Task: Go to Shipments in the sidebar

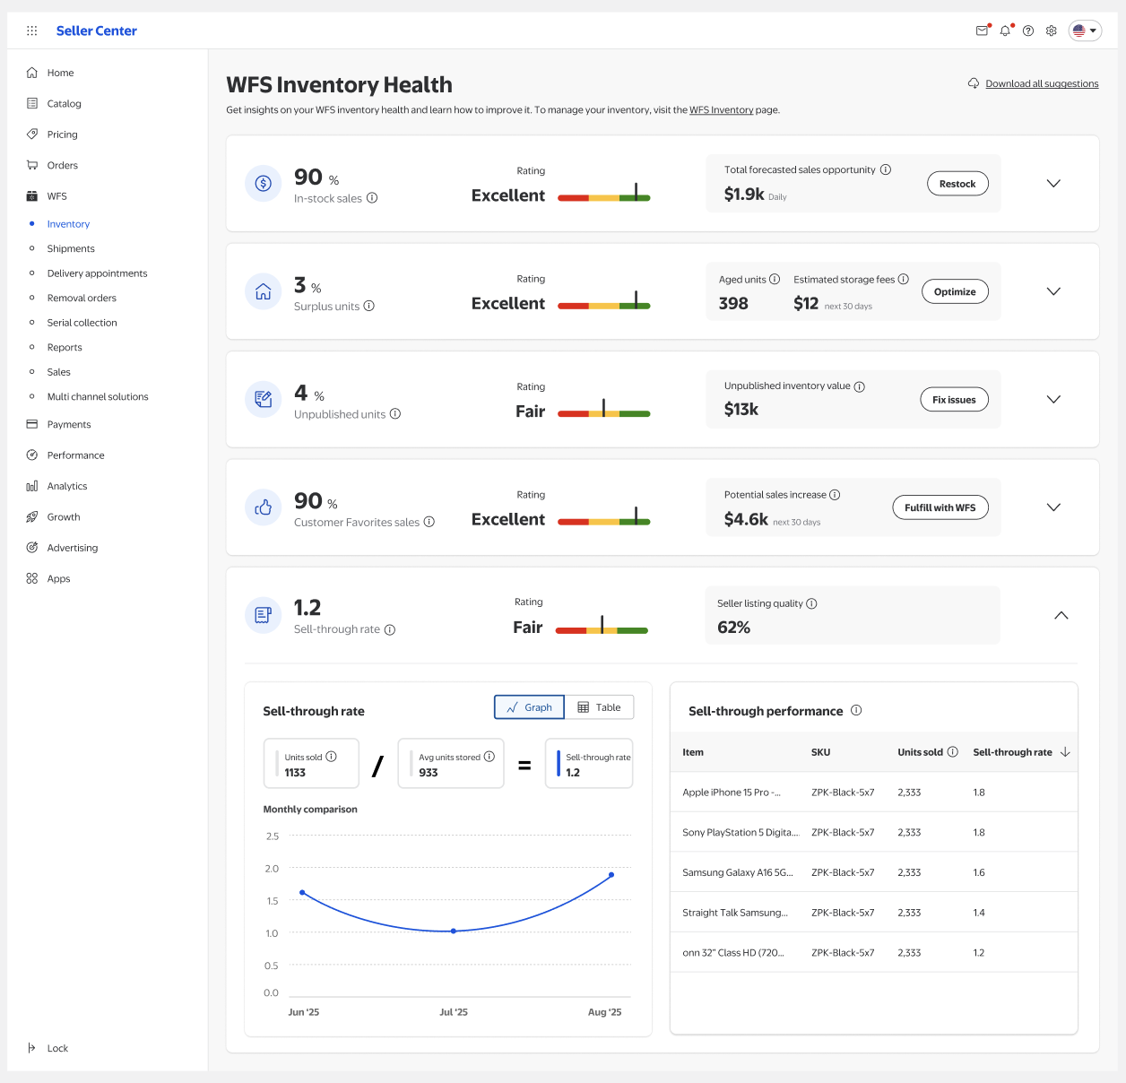Action: click(x=71, y=248)
